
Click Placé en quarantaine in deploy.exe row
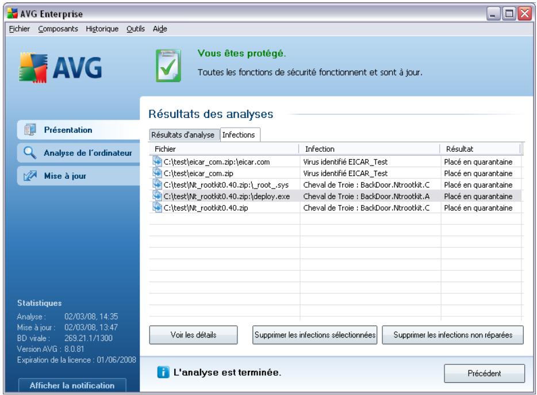478,196
